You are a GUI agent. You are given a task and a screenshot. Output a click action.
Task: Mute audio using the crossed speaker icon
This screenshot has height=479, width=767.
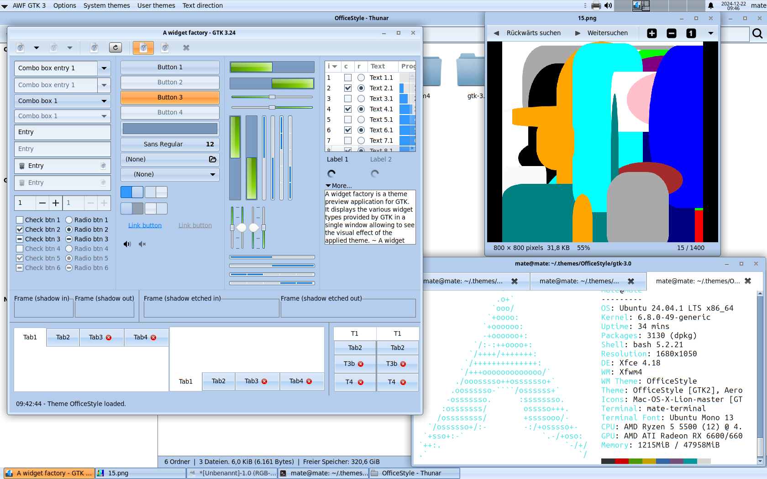(142, 244)
